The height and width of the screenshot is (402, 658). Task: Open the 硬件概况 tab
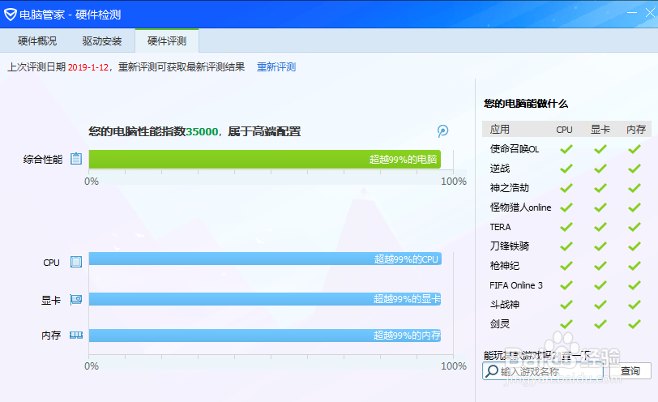tap(37, 41)
